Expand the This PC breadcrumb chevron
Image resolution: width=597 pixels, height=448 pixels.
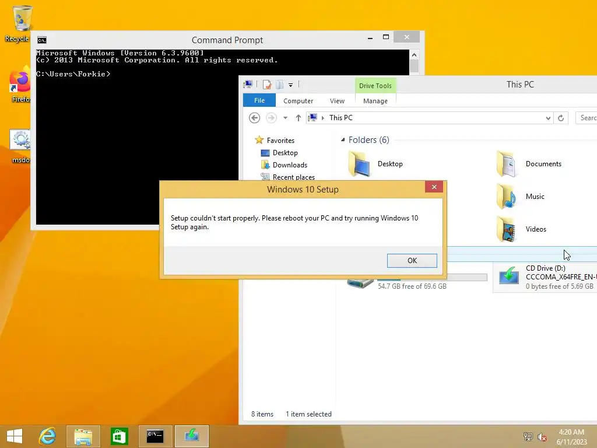coord(323,118)
